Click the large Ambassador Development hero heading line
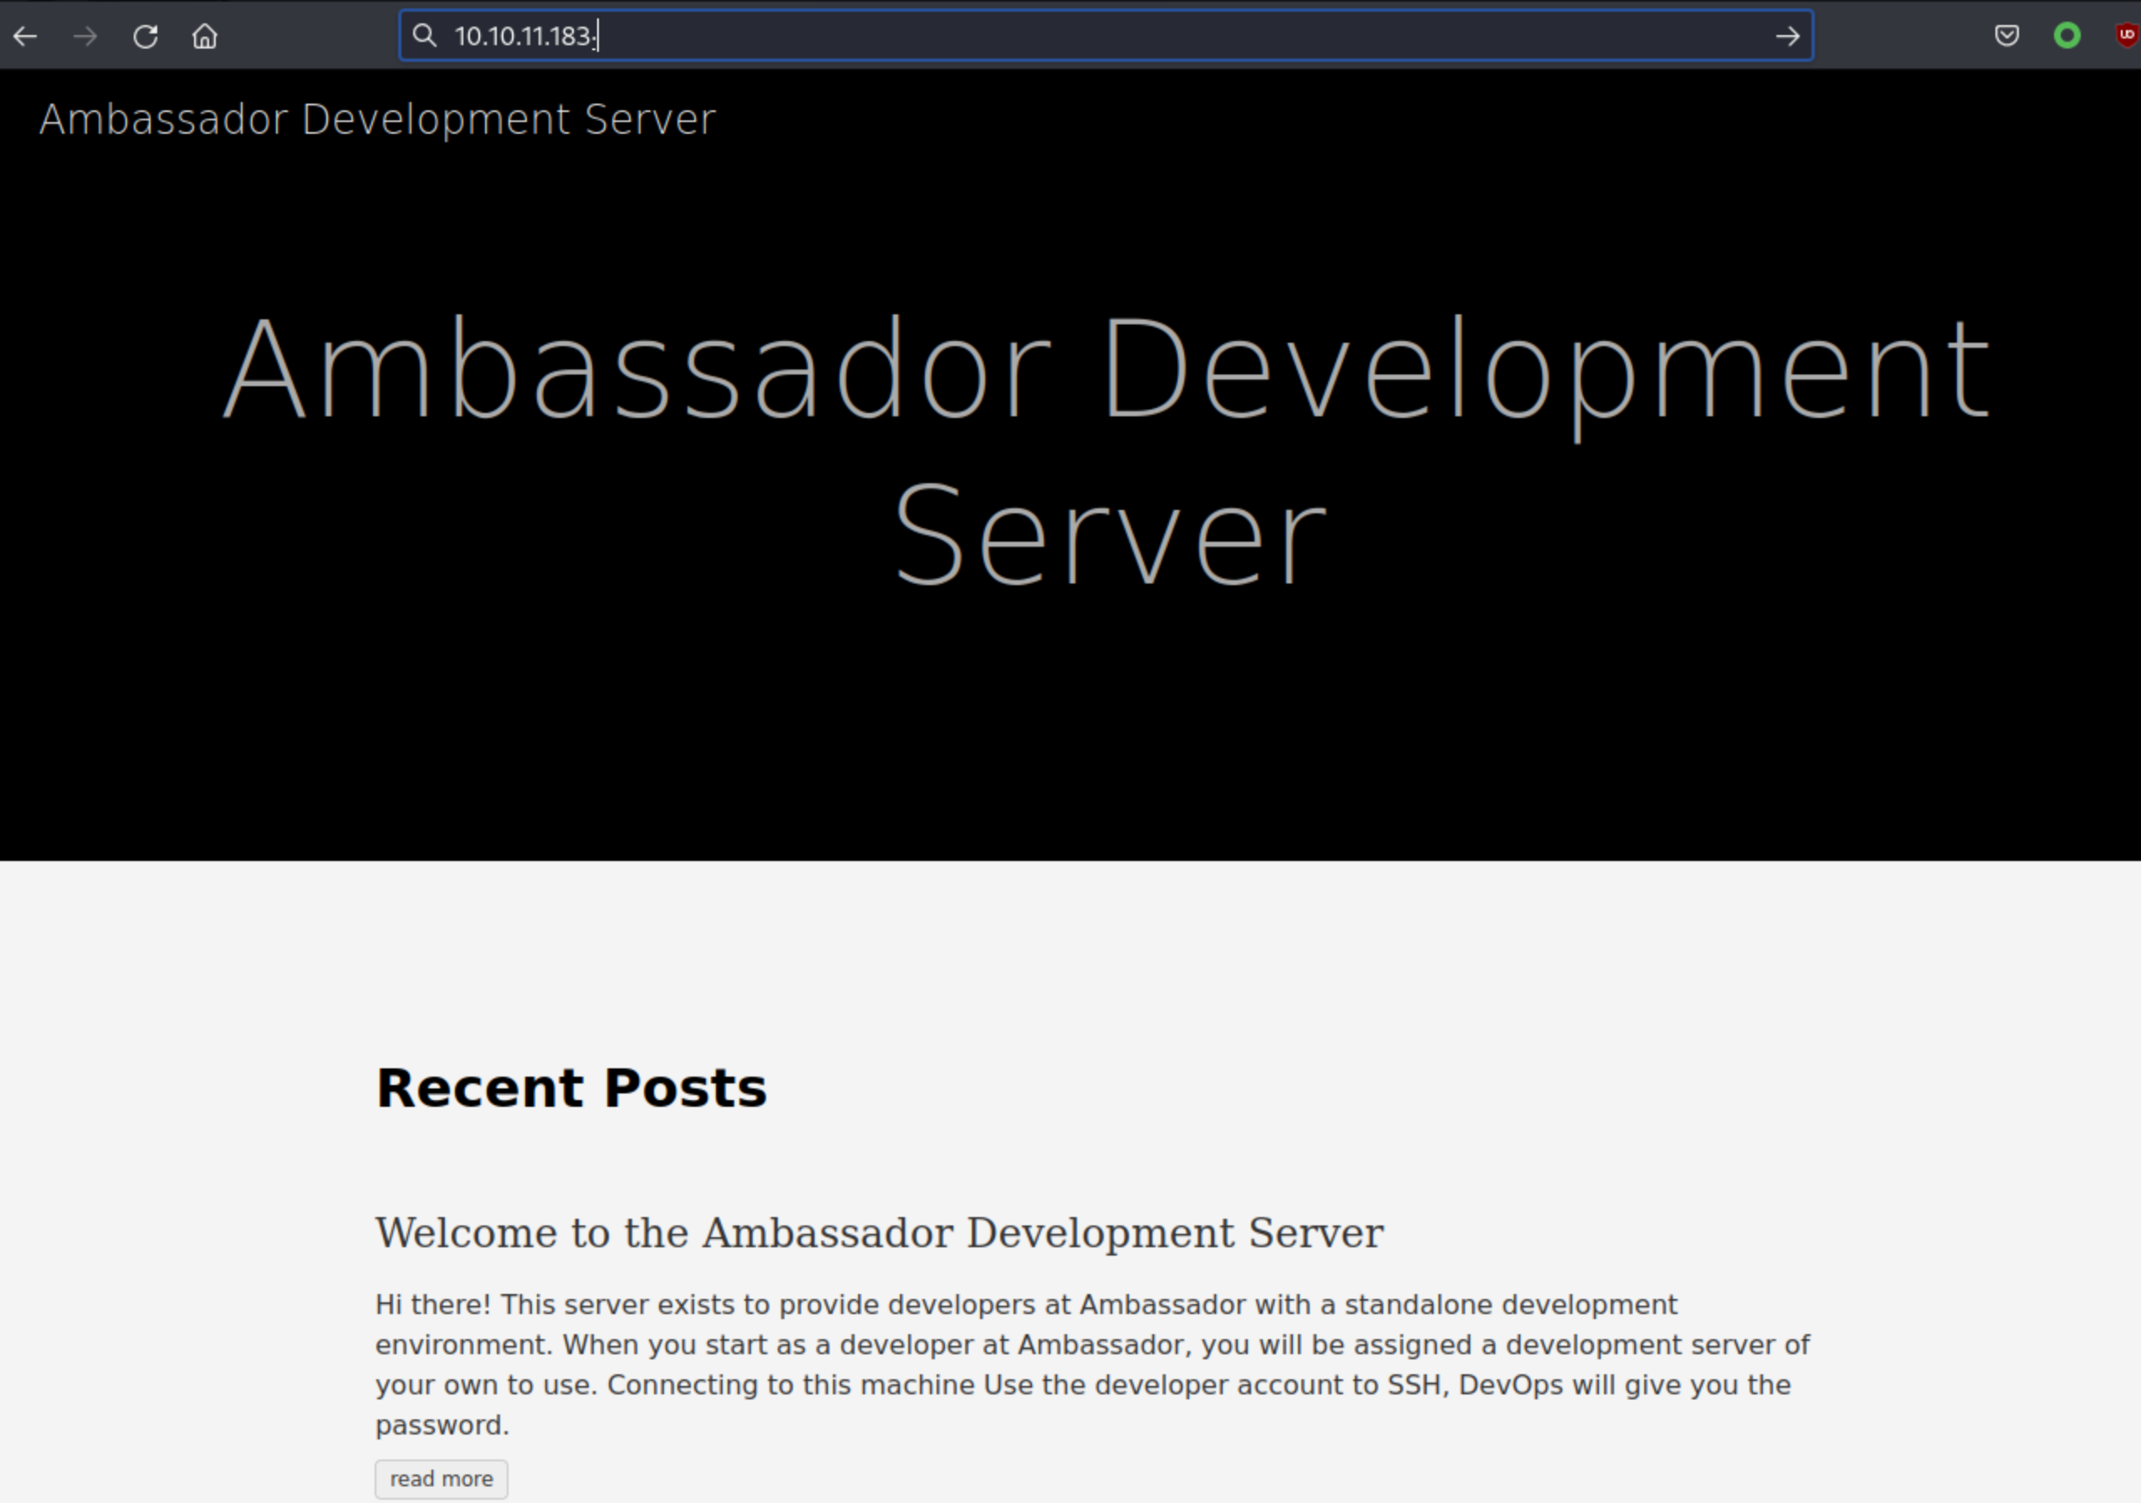The height and width of the screenshot is (1503, 2141). click(x=1106, y=368)
